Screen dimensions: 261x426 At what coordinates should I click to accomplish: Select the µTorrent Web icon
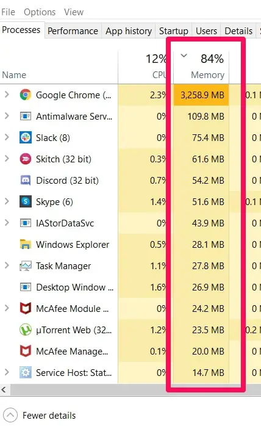point(26,330)
